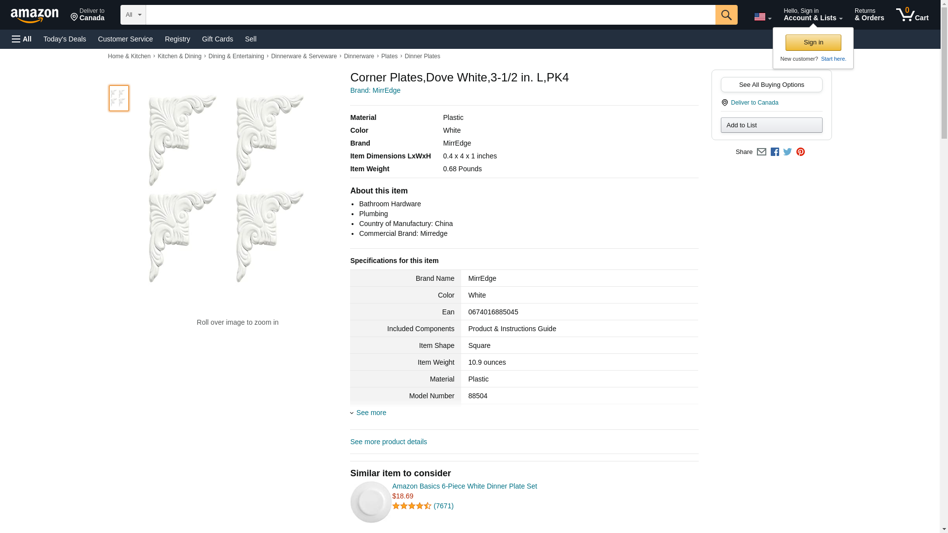Open Amazon Basics Dinner Plate Set link
Viewport: 948px width, 533px height.
click(x=464, y=486)
